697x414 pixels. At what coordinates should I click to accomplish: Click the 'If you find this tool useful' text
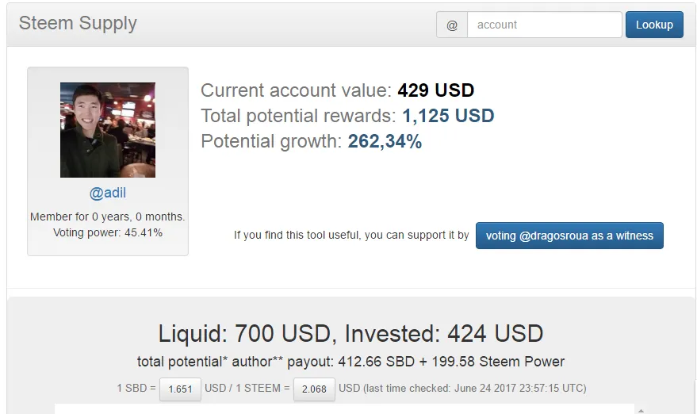tap(351, 236)
